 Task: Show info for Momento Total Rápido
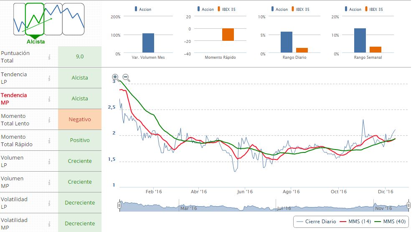point(49,140)
